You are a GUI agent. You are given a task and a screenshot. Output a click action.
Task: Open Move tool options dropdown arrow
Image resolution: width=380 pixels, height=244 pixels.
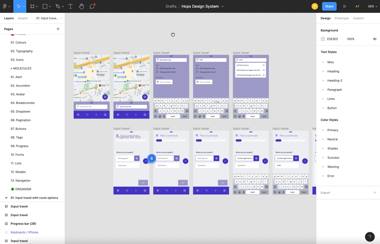[24, 6]
